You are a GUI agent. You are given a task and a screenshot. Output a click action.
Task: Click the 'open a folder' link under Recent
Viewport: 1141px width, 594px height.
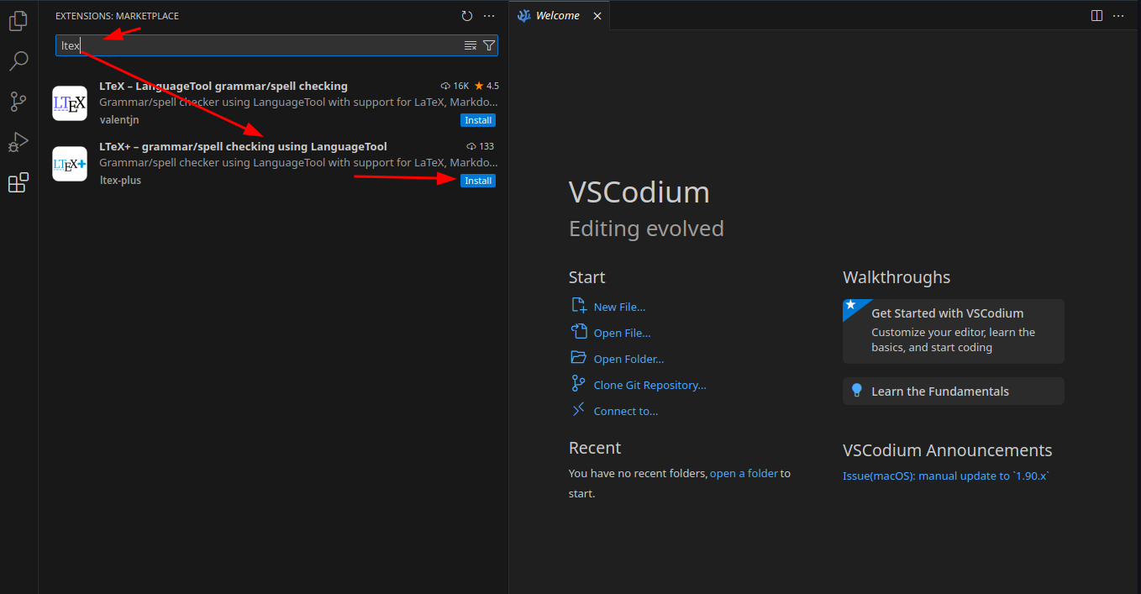[x=744, y=474]
